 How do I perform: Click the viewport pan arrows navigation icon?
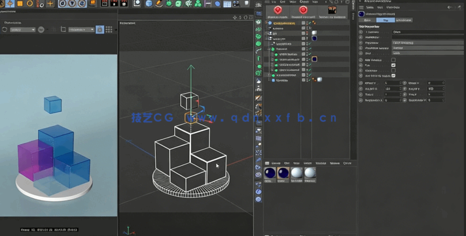coord(235,18)
